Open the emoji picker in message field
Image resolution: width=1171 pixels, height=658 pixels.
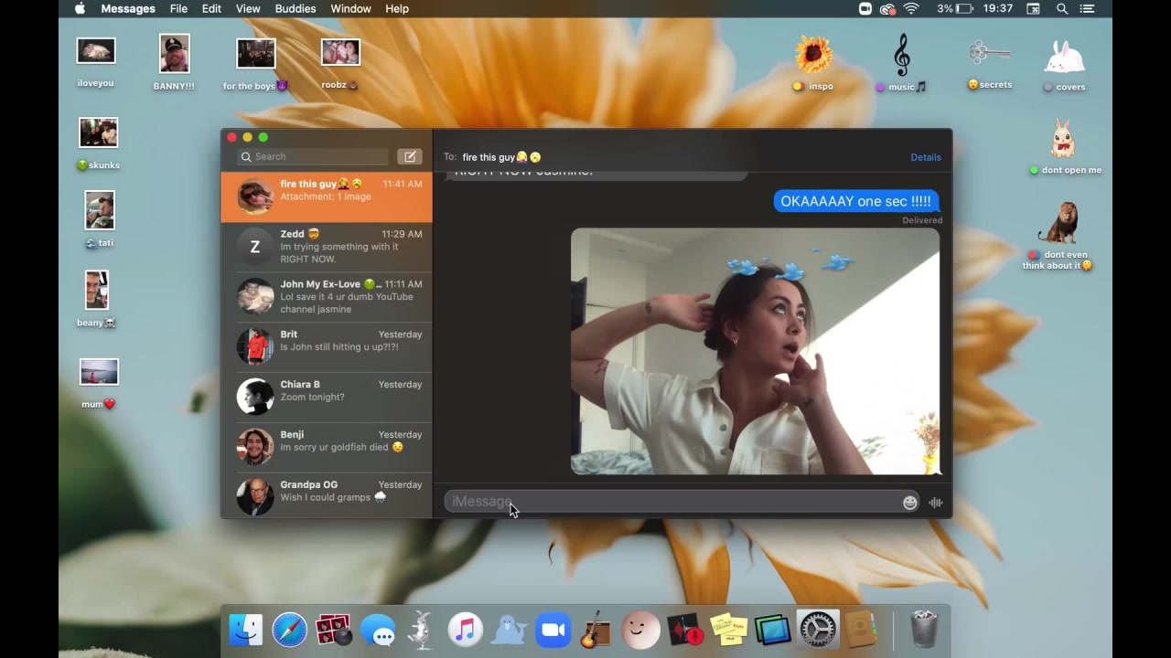pyautogui.click(x=909, y=503)
